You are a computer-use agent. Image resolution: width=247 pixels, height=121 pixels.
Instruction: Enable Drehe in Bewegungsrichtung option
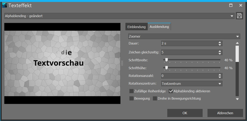click(x=155, y=98)
